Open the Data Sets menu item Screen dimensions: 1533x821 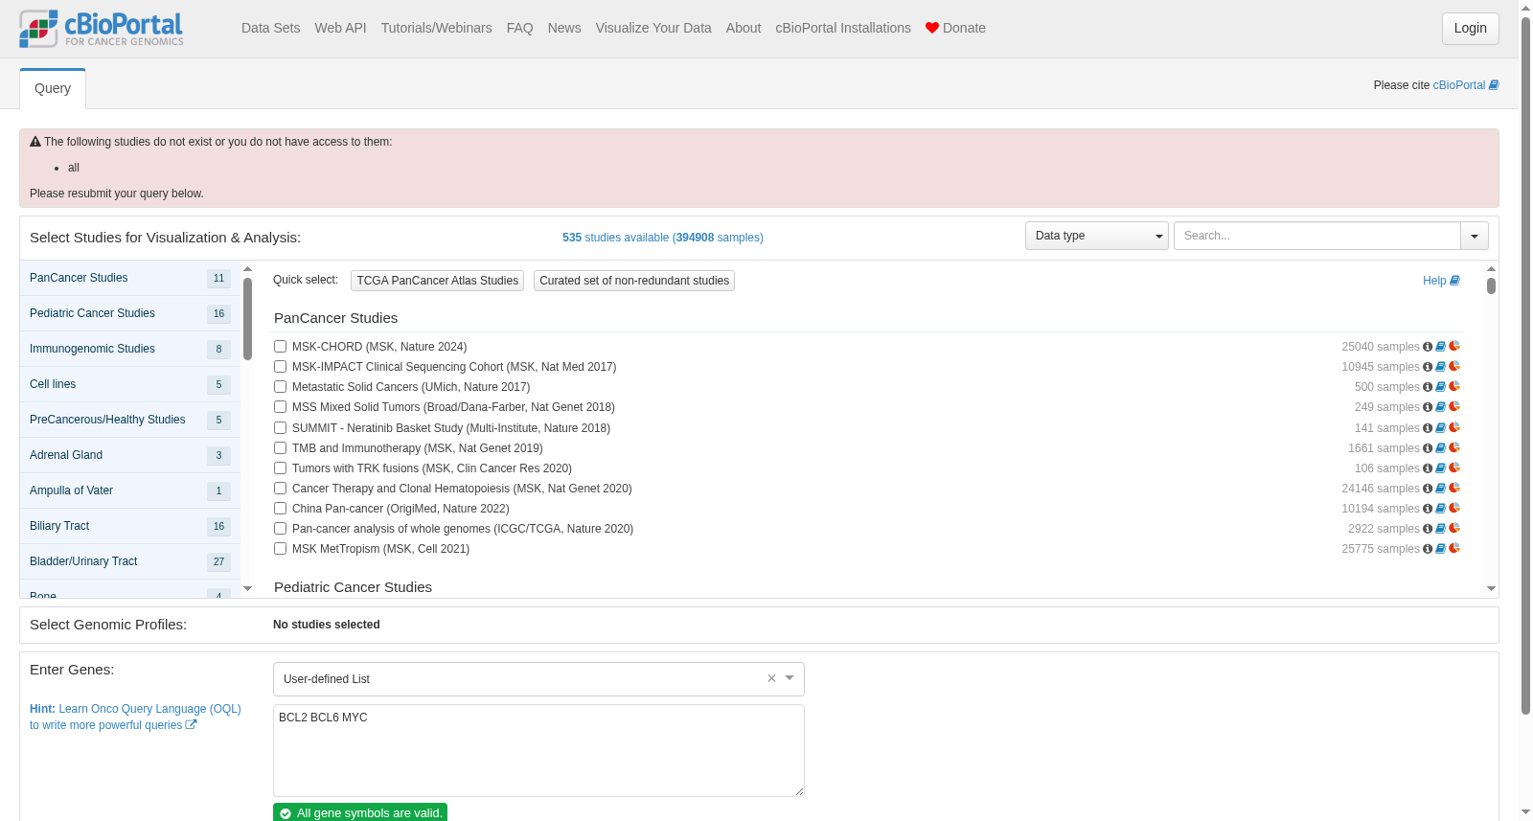click(x=270, y=28)
